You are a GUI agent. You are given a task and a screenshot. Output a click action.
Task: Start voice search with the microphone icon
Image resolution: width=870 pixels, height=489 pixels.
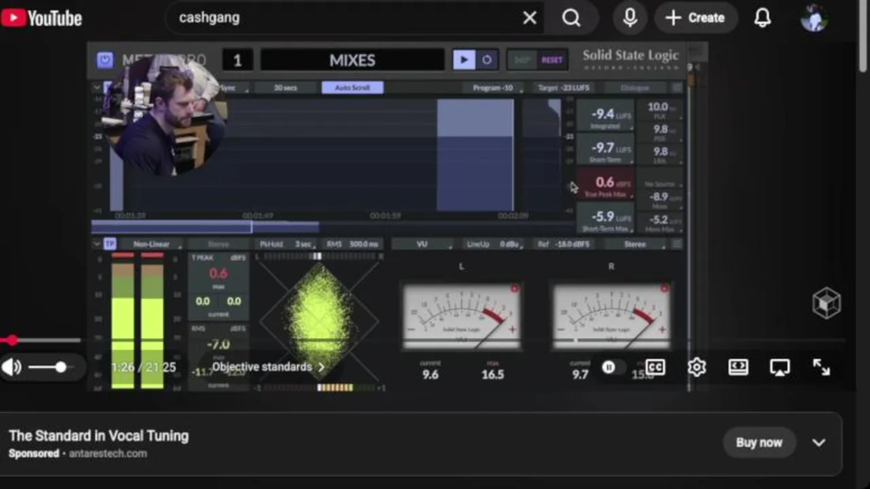click(630, 18)
